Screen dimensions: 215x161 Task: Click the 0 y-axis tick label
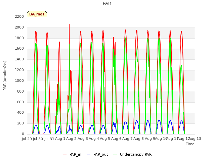pos(23,134)
